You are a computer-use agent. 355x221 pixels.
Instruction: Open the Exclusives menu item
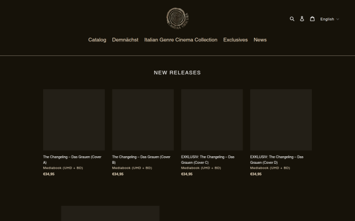point(235,40)
